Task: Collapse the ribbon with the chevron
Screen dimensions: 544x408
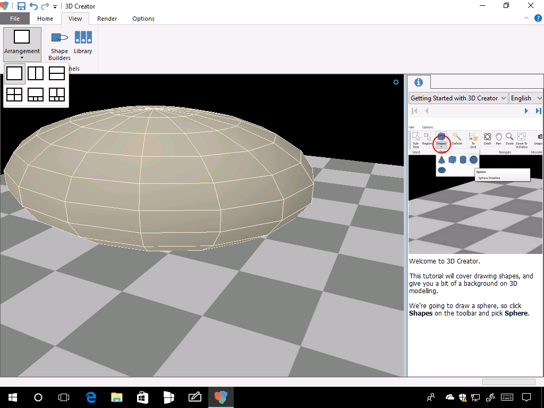Action: tap(526, 18)
